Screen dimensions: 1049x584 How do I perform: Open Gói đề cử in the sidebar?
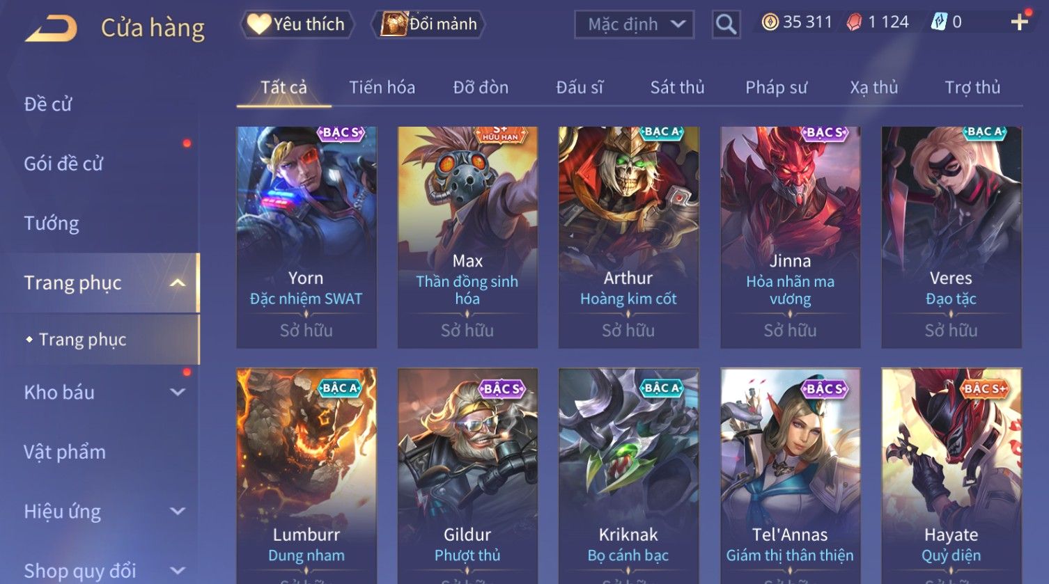[63, 164]
